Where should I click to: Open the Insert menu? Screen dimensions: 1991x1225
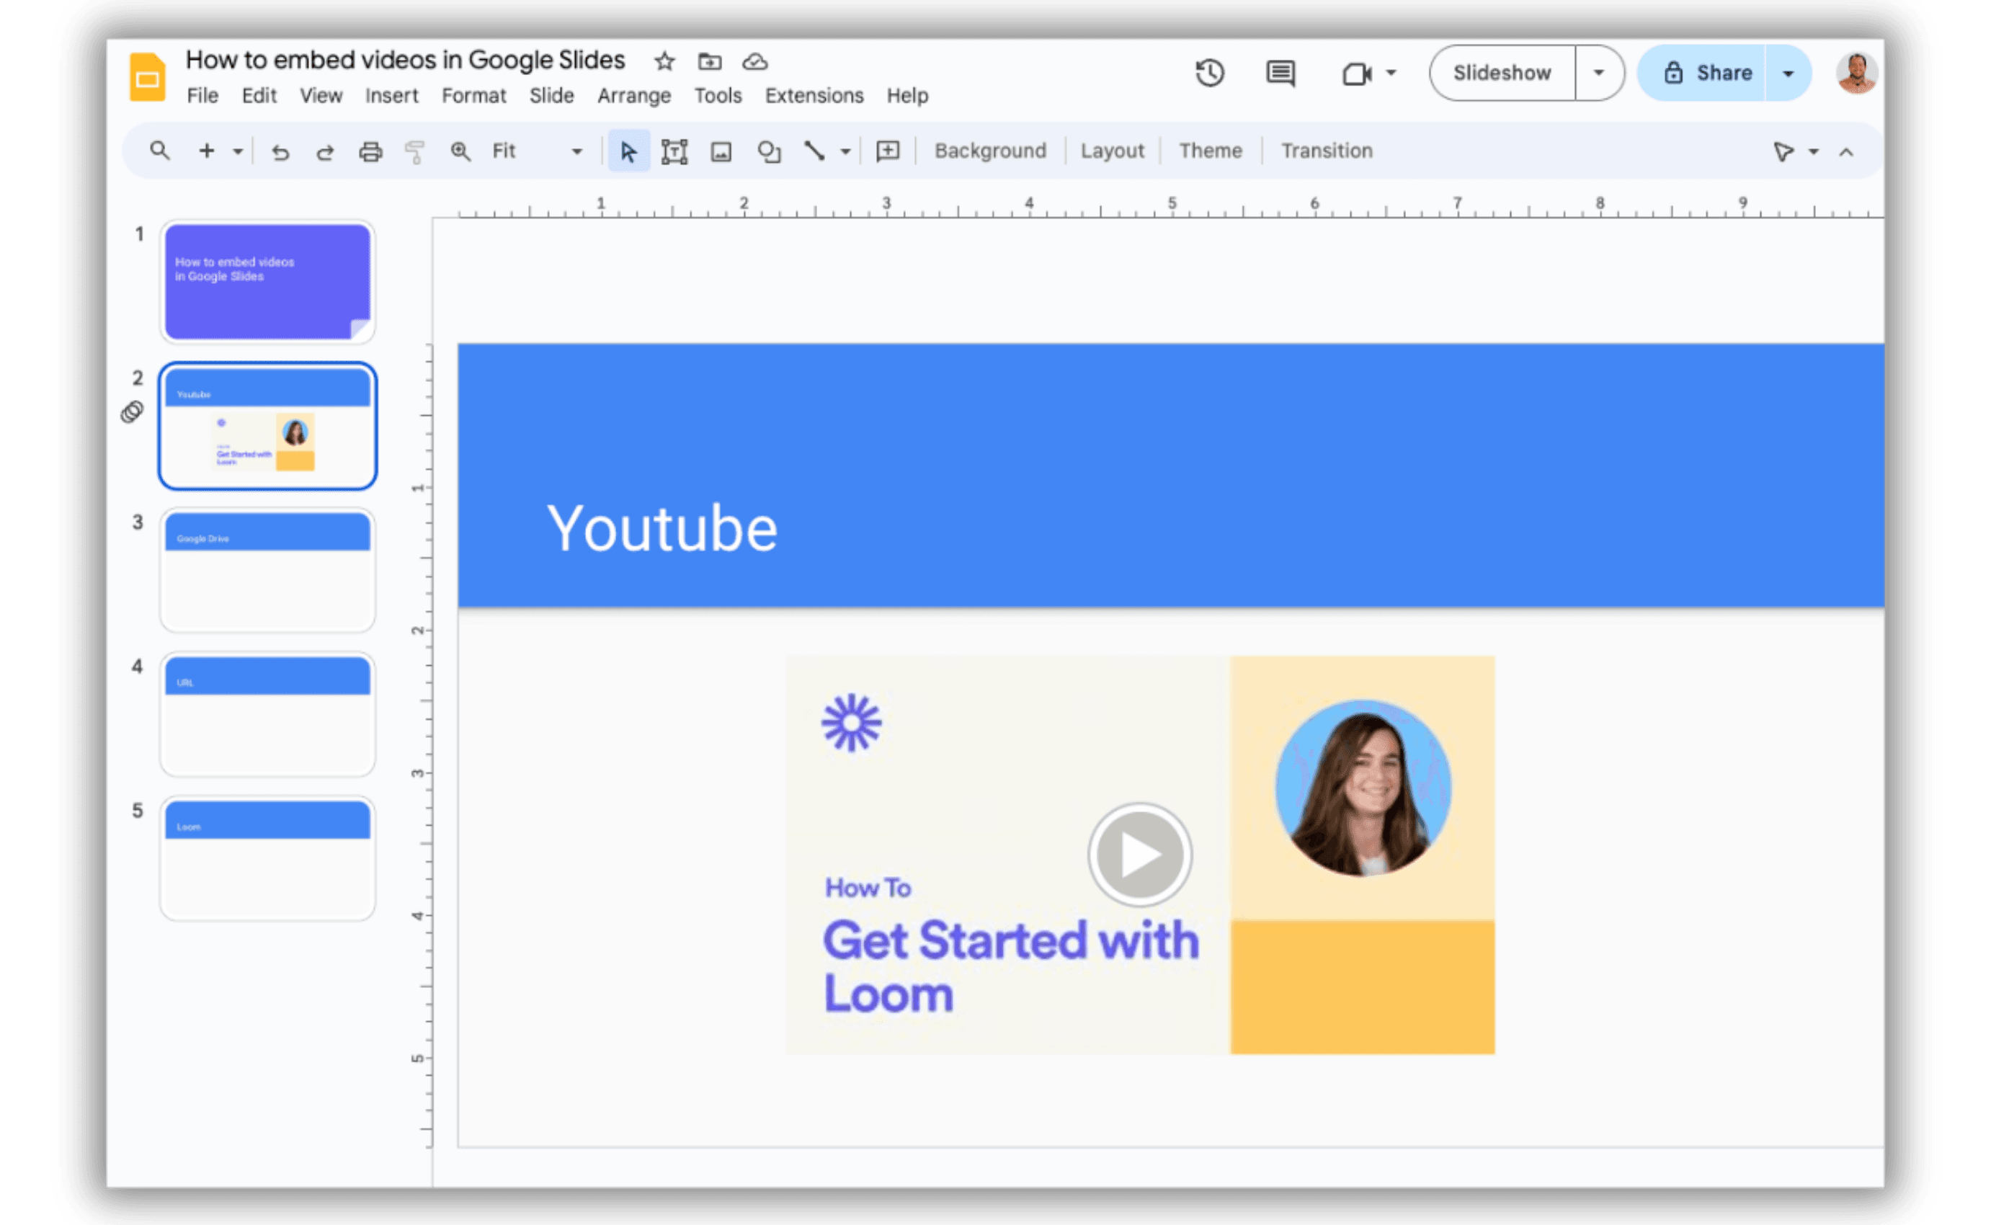point(392,96)
